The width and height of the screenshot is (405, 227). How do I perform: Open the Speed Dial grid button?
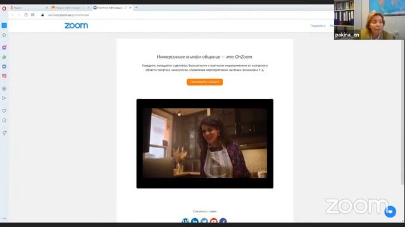(33, 15)
